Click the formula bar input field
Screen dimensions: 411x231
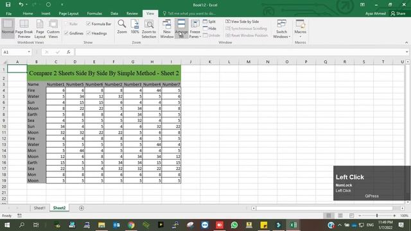(x=240, y=52)
